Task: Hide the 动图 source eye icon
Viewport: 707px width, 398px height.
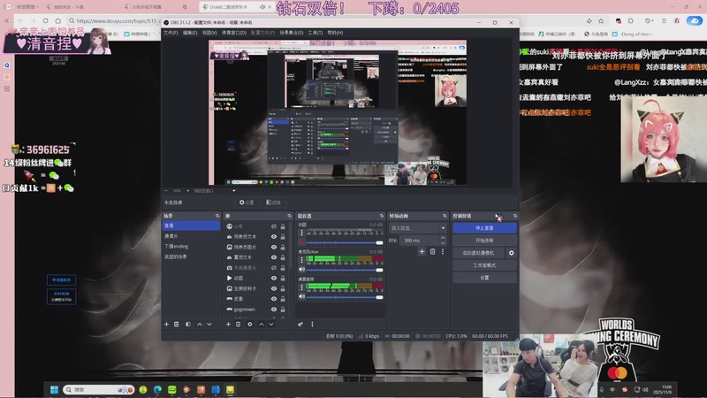Action: coord(274,278)
